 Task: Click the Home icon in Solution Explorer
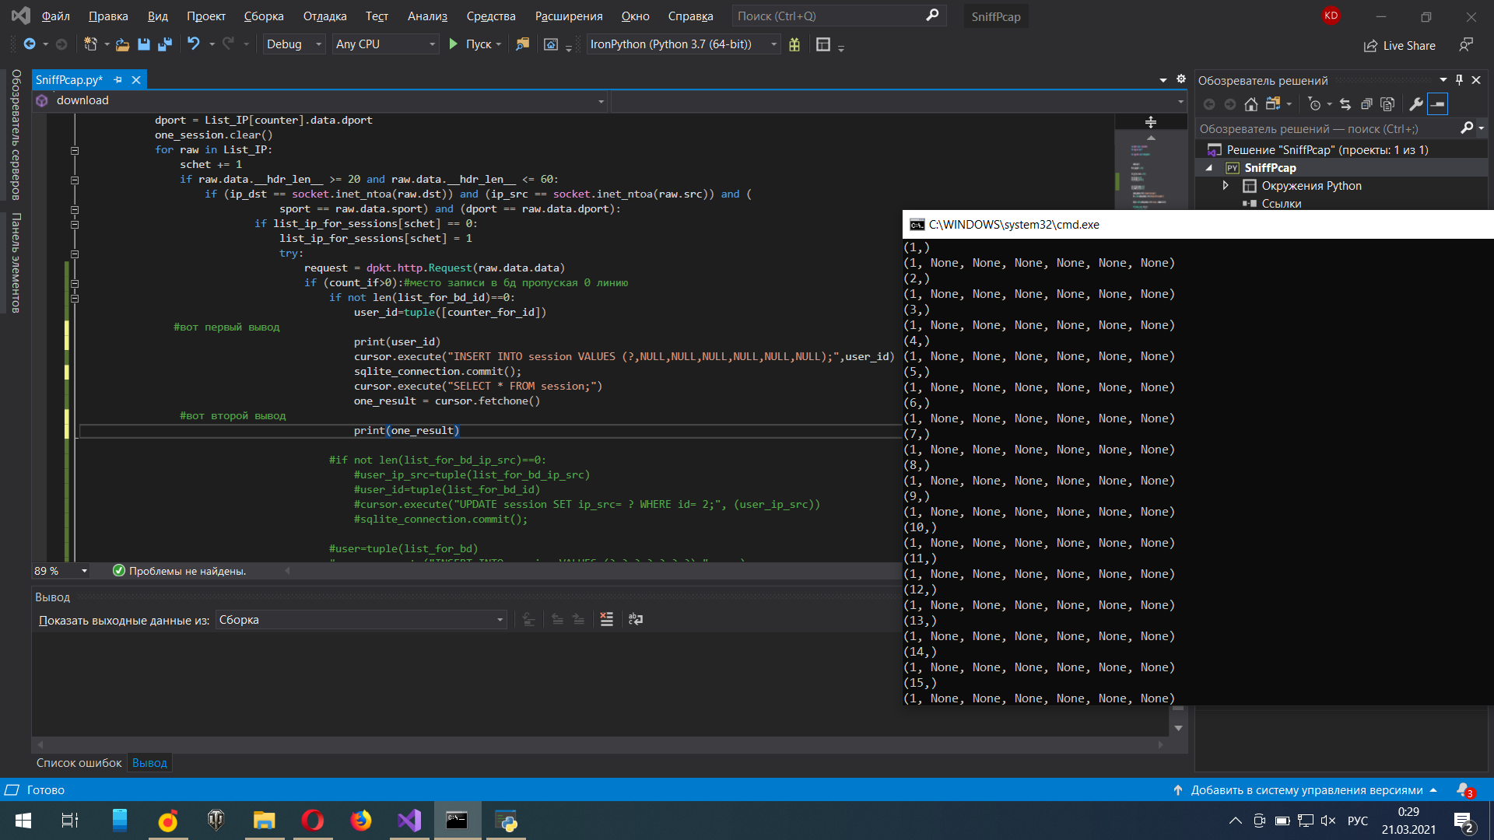pos(1251,104)
